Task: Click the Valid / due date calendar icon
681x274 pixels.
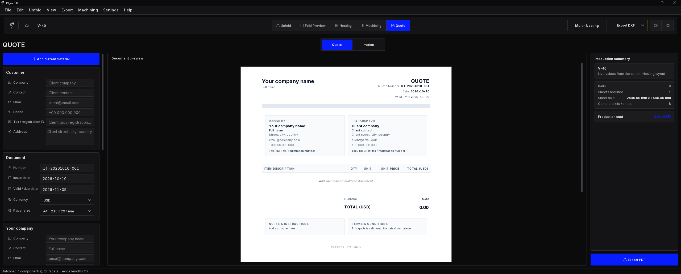Action: [10, 189]
